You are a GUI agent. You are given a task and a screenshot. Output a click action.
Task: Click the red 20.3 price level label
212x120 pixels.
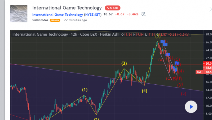(207, 63)
